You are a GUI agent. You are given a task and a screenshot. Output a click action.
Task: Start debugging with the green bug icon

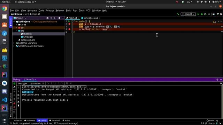pyautogui.click(x=202, y=14)
